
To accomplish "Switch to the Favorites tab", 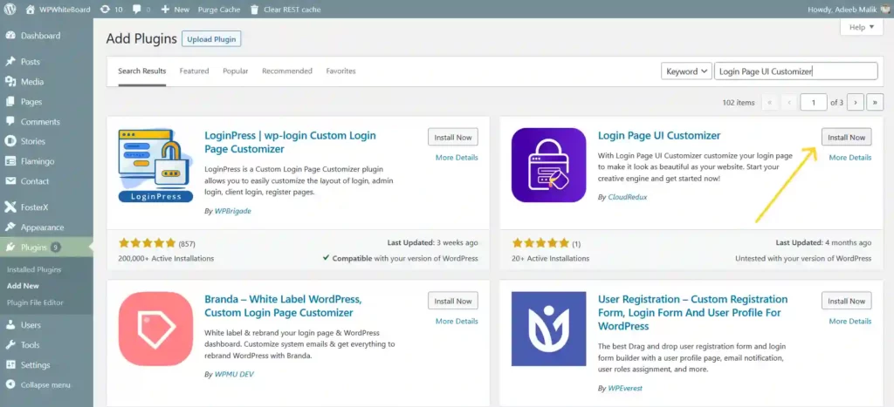I will click(x=341, y=71).
